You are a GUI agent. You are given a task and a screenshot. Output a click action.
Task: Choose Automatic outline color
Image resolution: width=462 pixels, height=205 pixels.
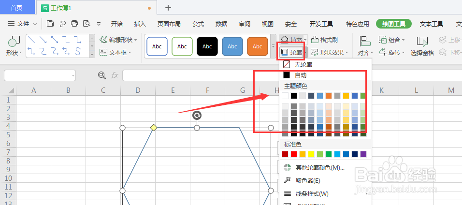(325, 75)
